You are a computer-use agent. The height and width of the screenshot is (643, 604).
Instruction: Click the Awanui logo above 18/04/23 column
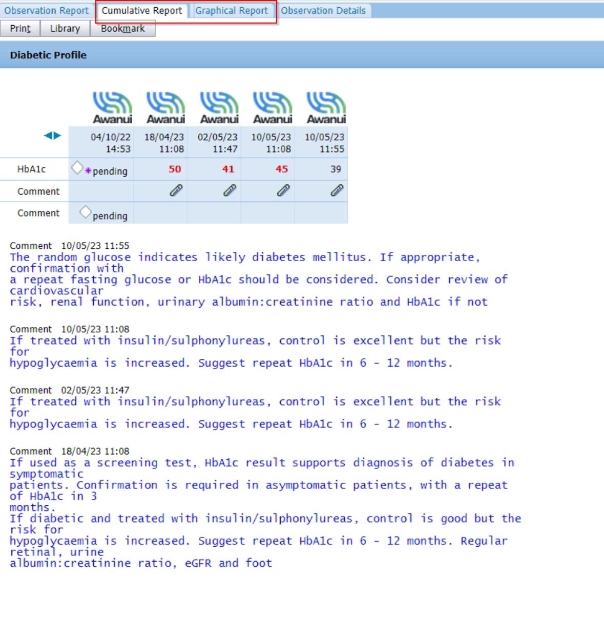[165, 106]
